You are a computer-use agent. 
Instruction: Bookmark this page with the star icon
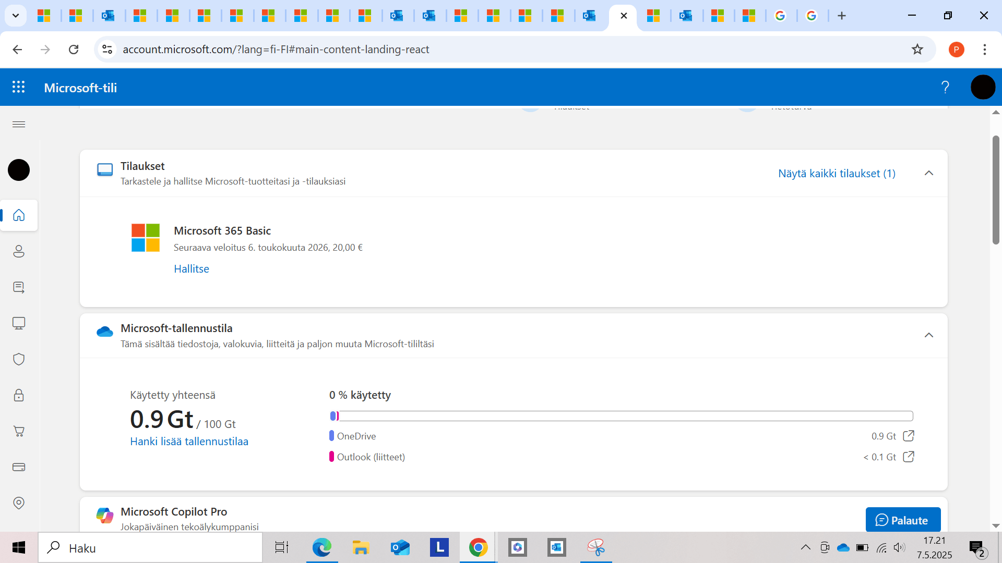click(x=917, y=50)
